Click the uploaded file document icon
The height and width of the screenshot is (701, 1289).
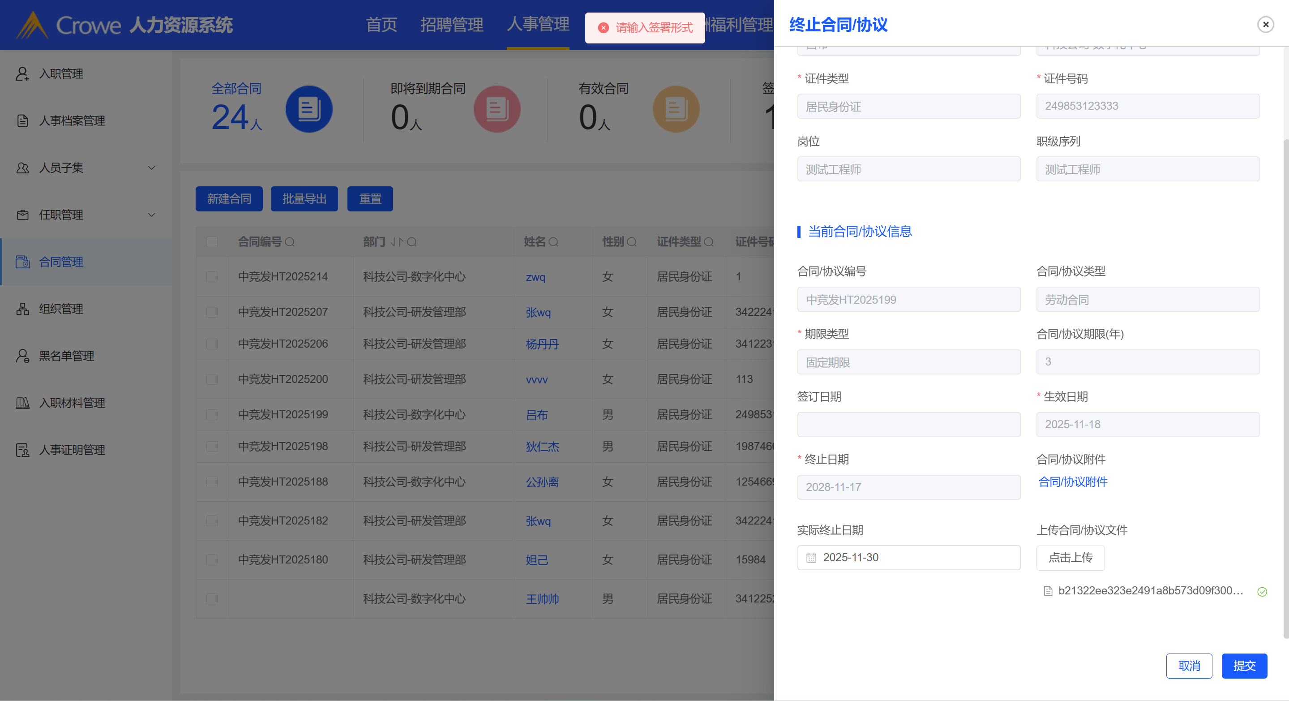pos(1048,591)
